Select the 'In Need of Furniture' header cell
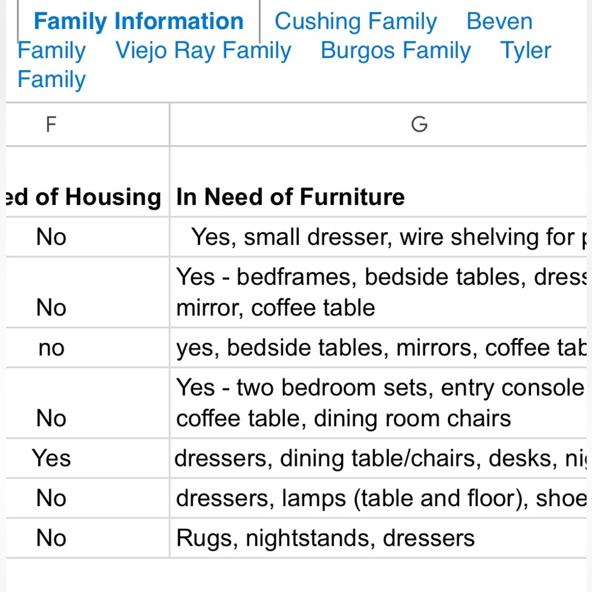The height and width of the screenshot is (592, 592). tap(378, 182)
